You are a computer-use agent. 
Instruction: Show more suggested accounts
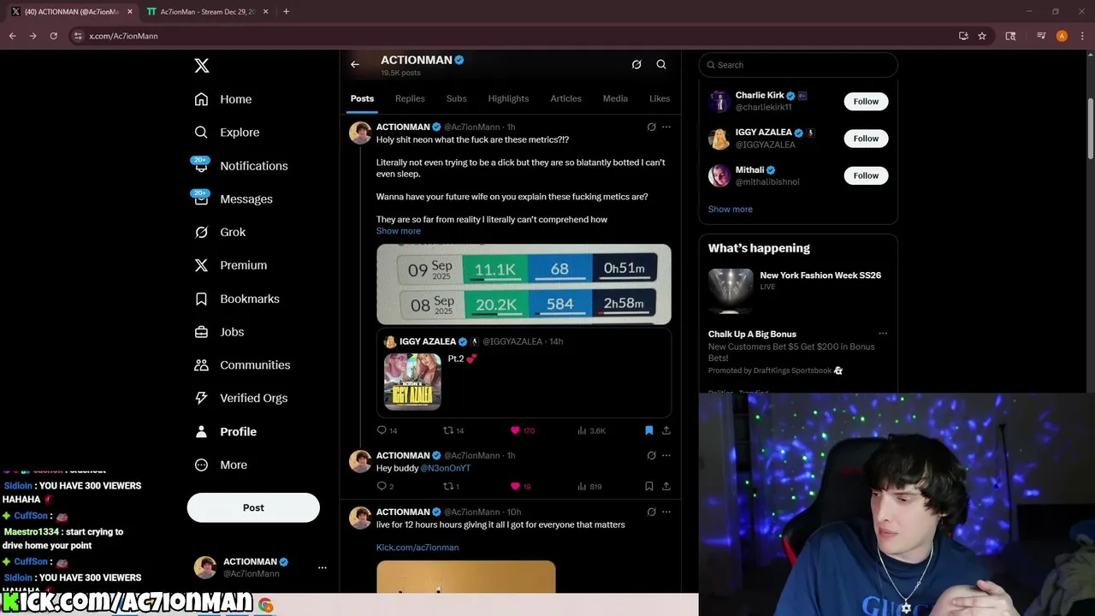(731, 209)
